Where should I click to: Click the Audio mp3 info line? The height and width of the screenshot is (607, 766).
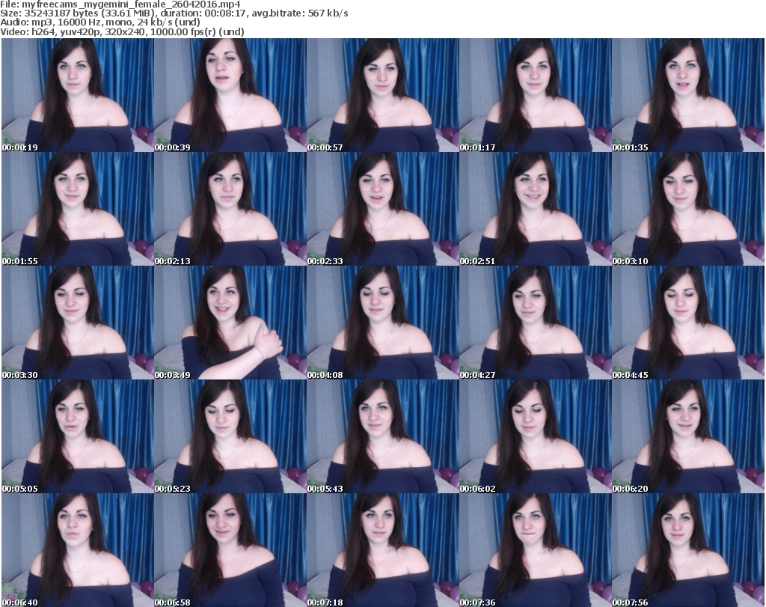tap(100, 22)
